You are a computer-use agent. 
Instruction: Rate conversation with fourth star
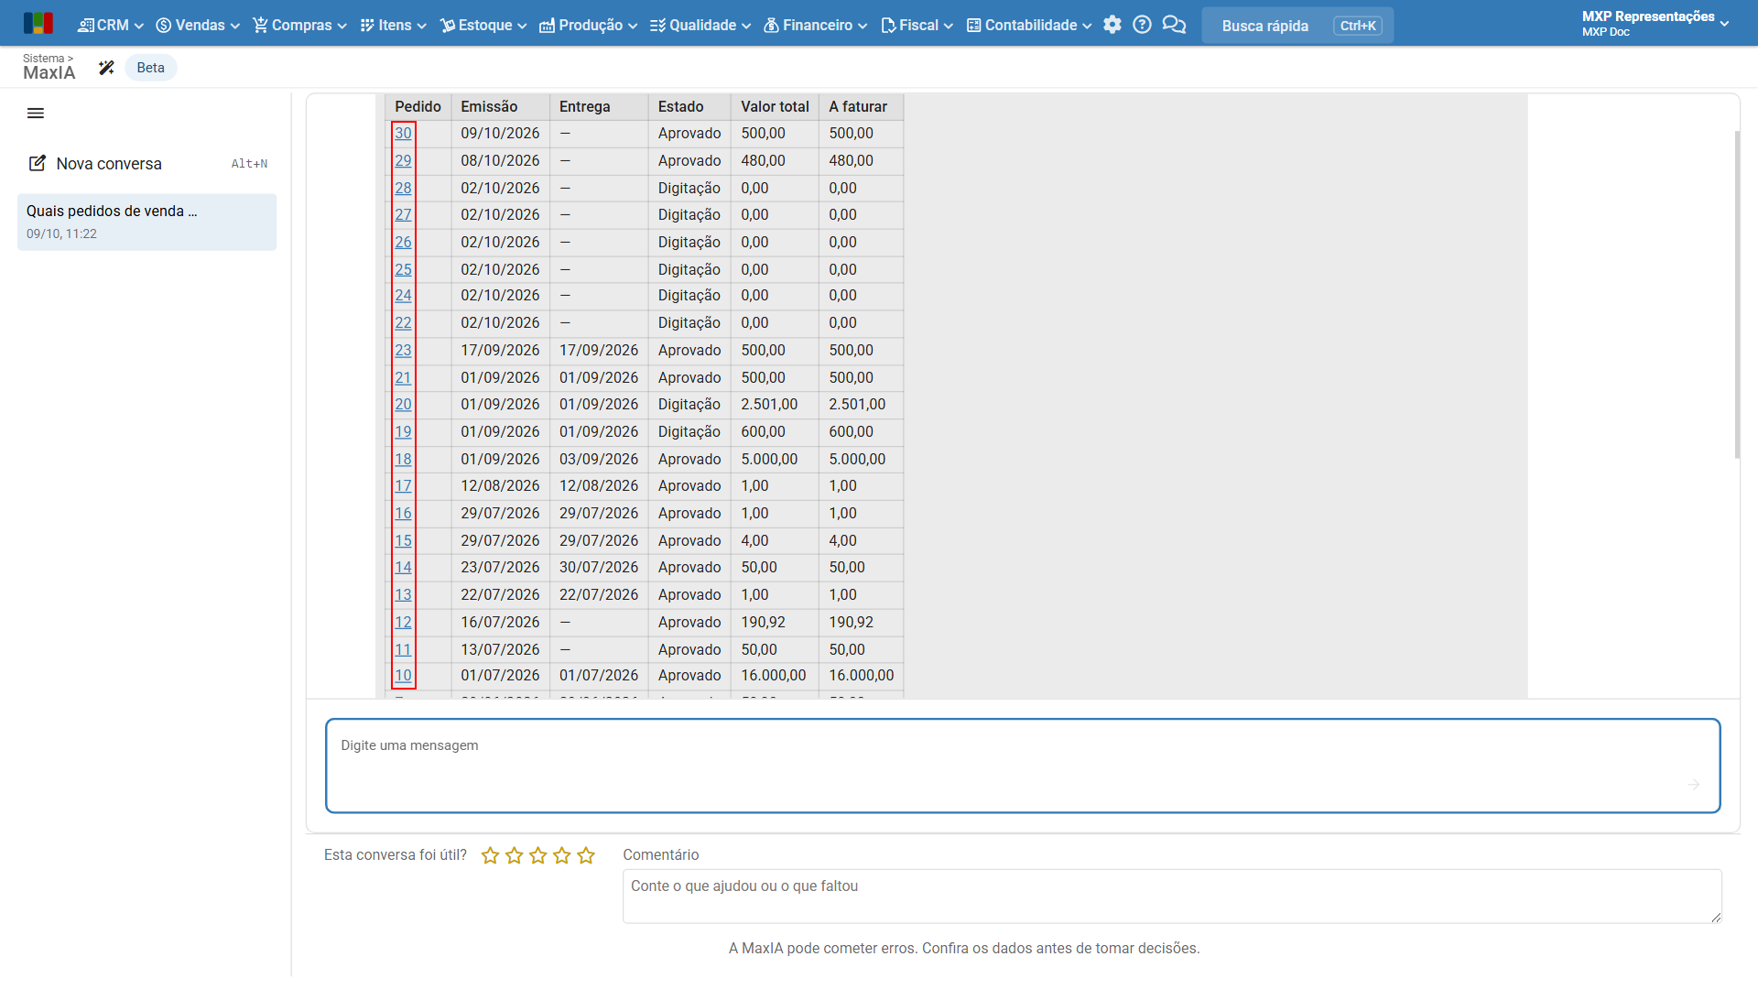(x=561, y=855)
